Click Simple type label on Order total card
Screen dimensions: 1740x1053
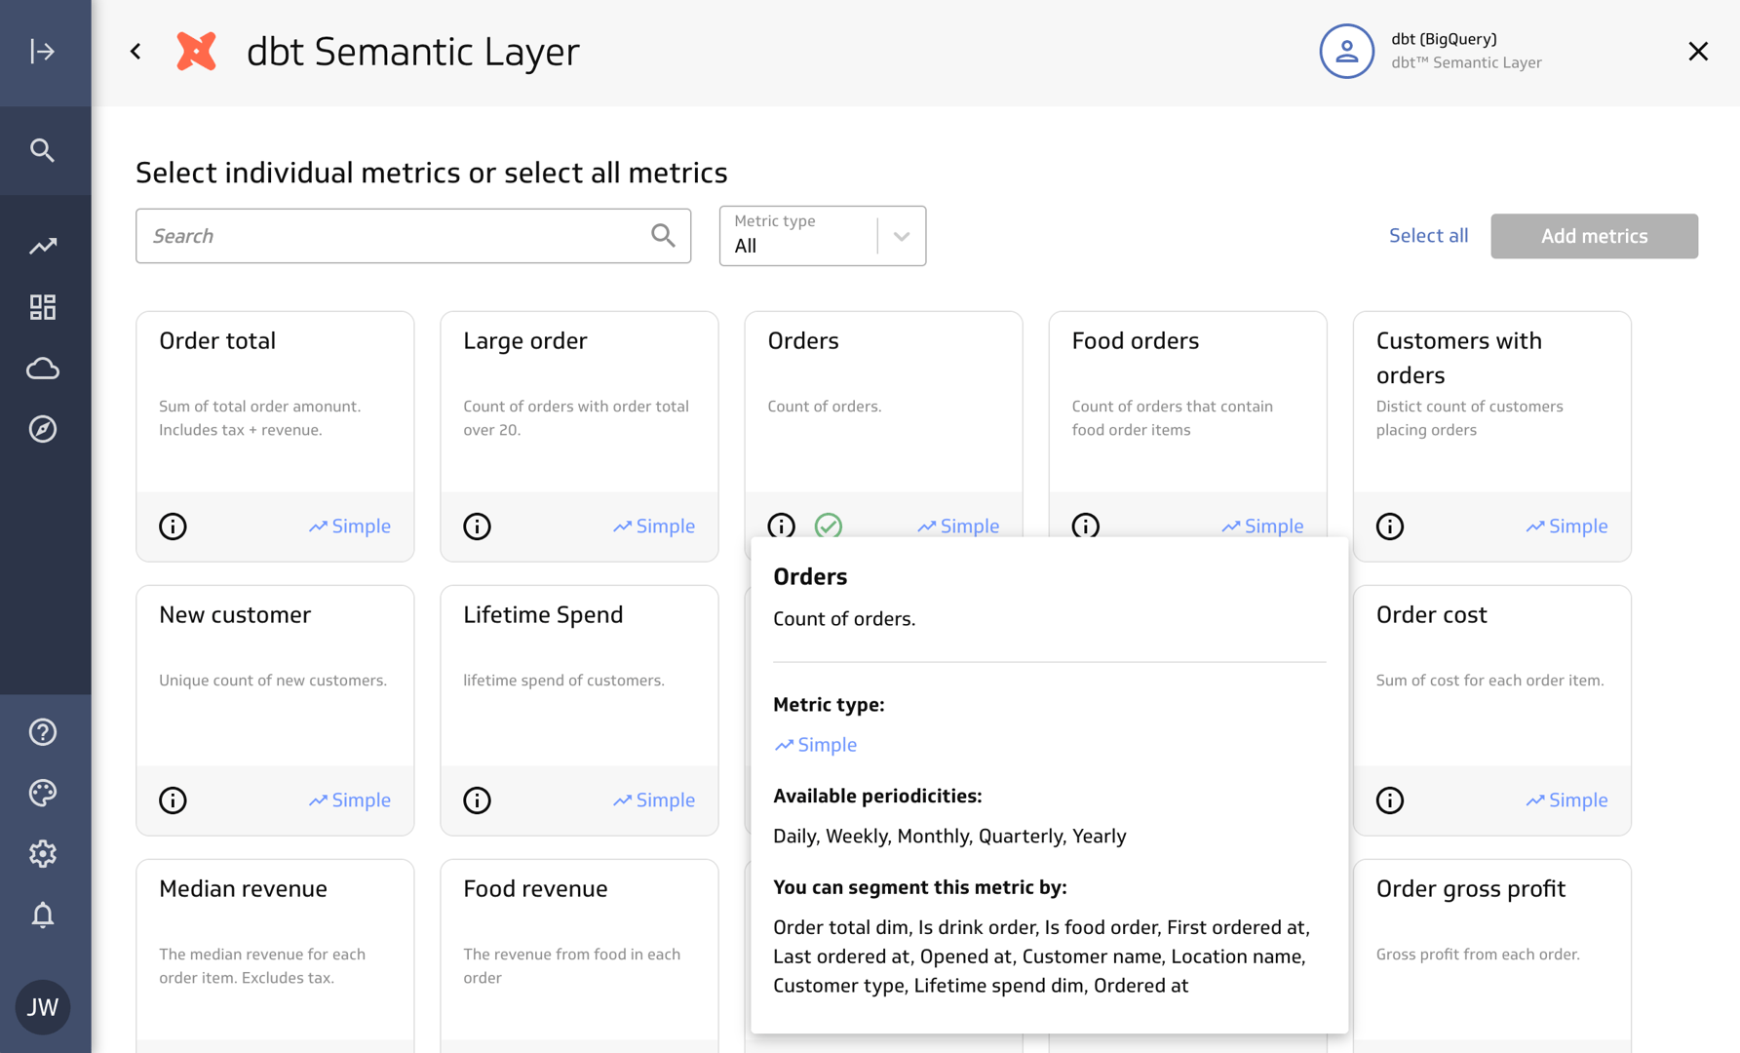tap(350, 526)
